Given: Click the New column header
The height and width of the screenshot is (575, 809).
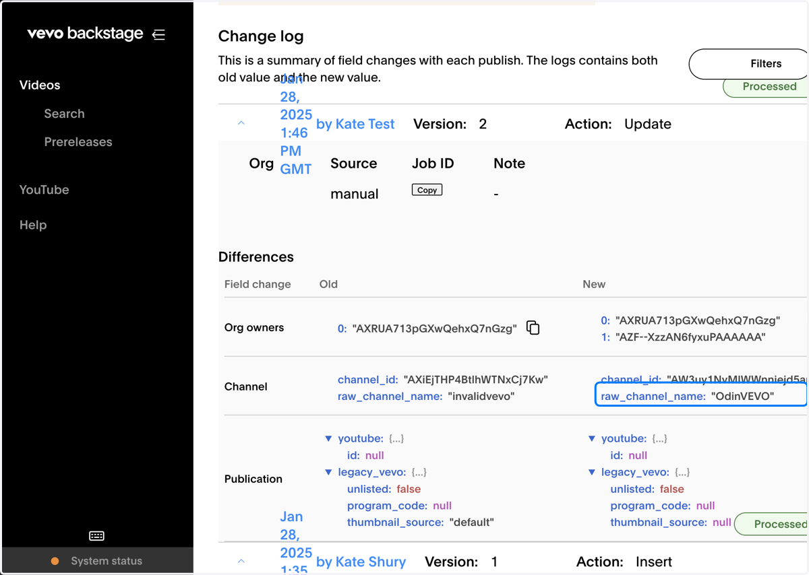Looking at the screenshot, I should click(594, 284).
